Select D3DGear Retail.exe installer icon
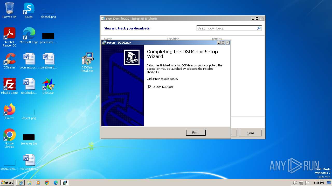Screen dimensions: 332x186 [x=87, y=62]
